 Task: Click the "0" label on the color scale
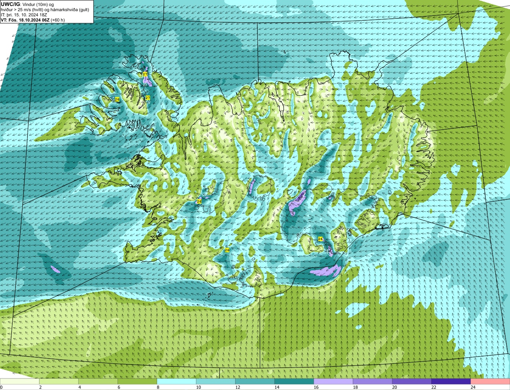[1, 387]
